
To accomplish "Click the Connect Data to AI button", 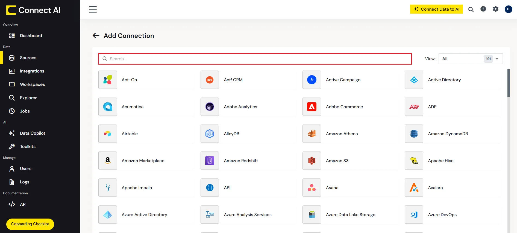I will (436, 9).
